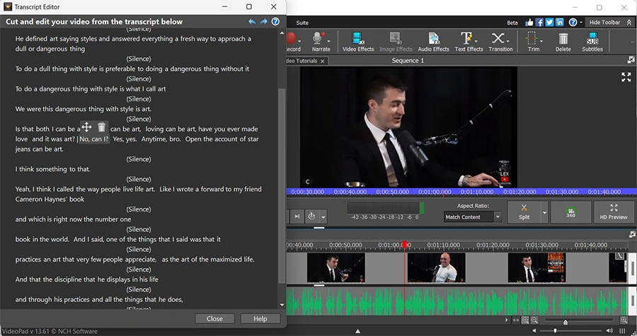Click the Delete trash can in toolbar
Viewport: 637px width, 336px height.
(x=563, y=39)
